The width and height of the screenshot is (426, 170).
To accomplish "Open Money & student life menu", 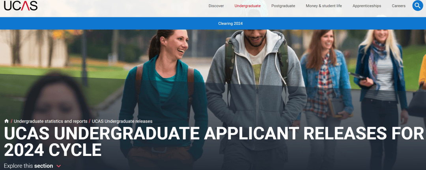I will [324, 5].
